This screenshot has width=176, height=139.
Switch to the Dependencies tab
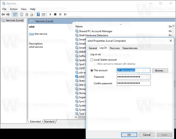coord(130,48)
